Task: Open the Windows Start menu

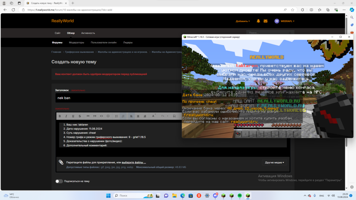Action: click(108, 195)
